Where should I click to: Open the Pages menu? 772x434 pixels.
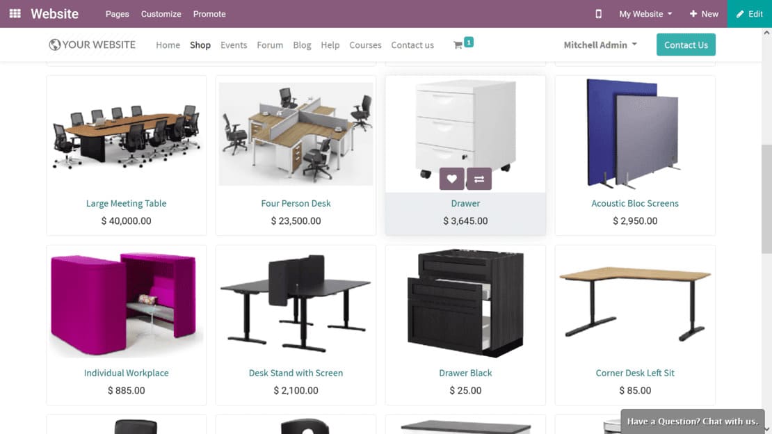[x=117, y=14]
